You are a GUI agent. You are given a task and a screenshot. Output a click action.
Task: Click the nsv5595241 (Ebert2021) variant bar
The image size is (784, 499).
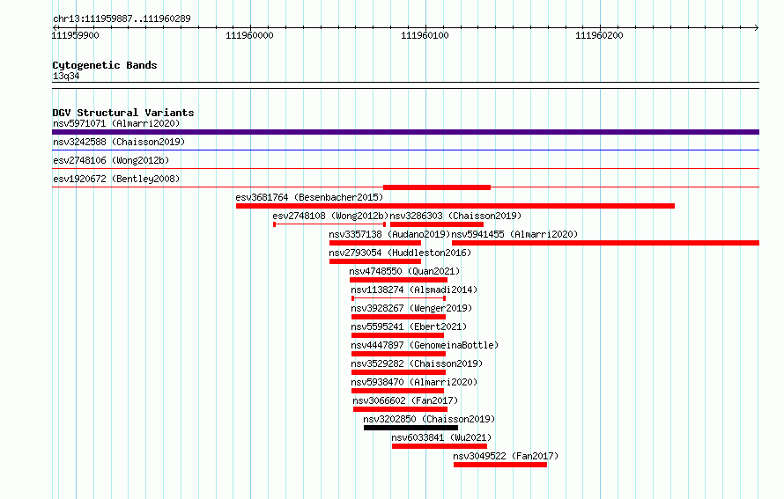tap(397, 335)
